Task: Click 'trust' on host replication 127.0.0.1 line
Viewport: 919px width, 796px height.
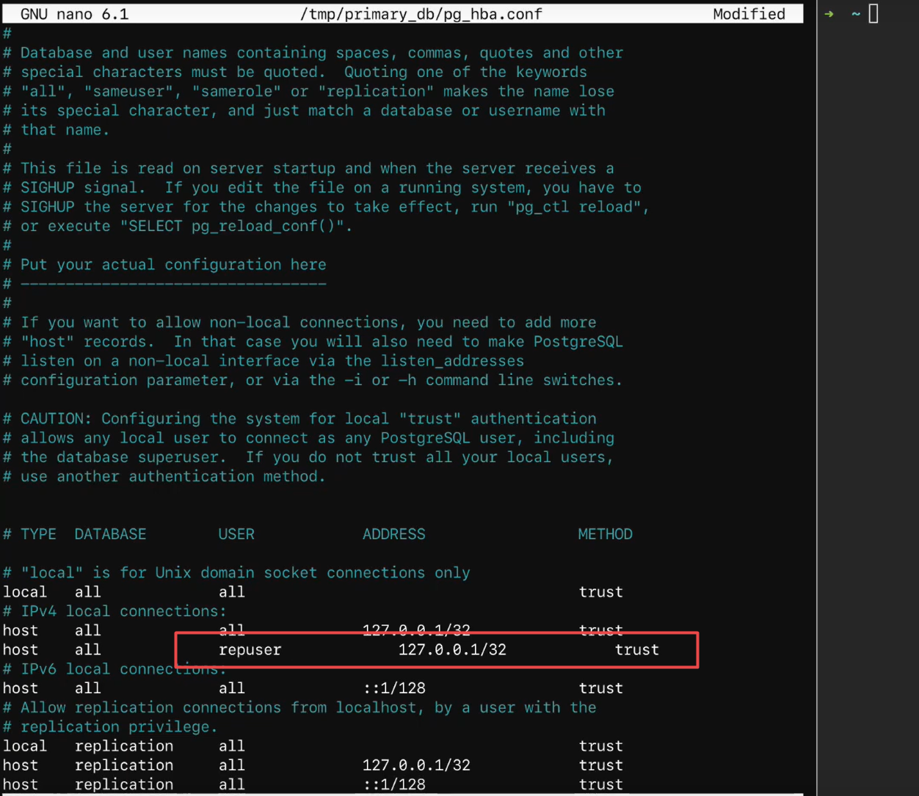Action: [600, 765]
